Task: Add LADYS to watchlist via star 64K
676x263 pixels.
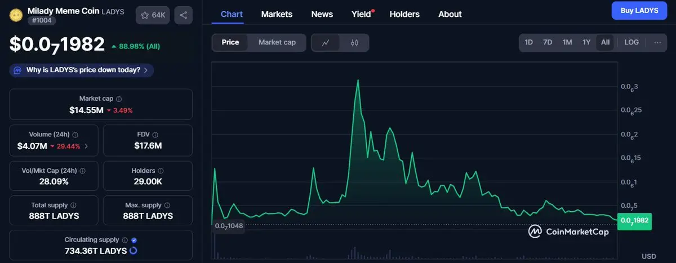Action: pos(153,15)
